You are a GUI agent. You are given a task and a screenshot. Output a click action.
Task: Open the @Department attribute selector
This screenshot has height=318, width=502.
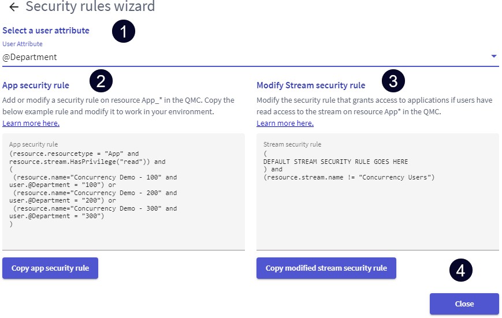tap(250, 57)
